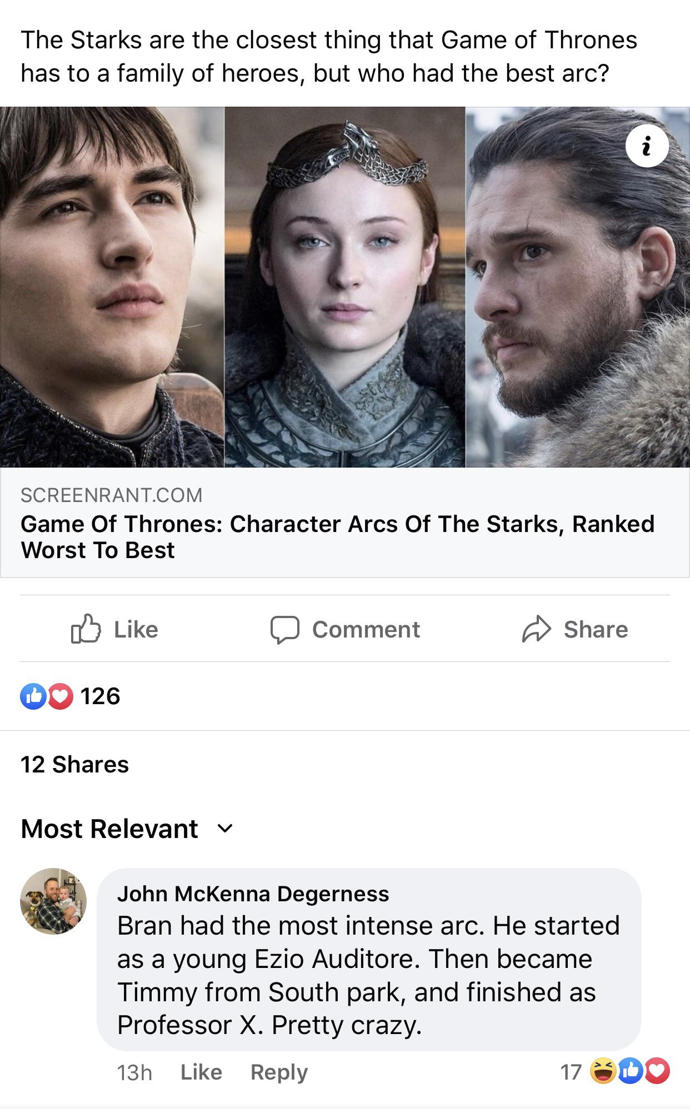
Task: Tap the Share arrow icon
Action: point(536,629)
